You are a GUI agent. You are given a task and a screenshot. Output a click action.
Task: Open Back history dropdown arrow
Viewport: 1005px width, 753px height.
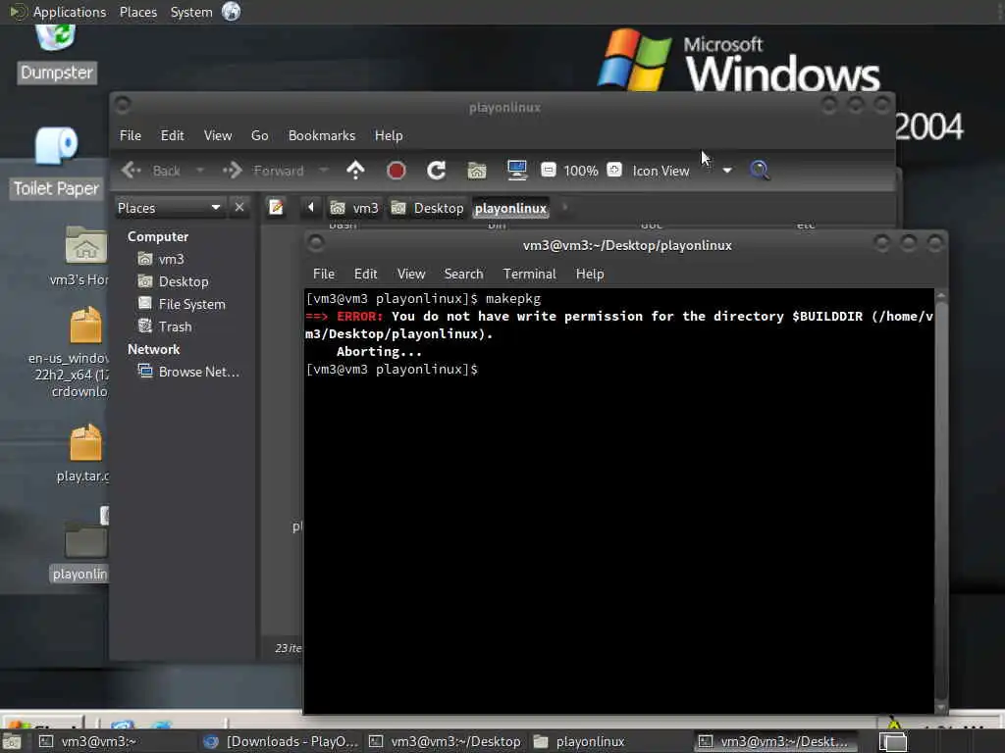point(200,171)
